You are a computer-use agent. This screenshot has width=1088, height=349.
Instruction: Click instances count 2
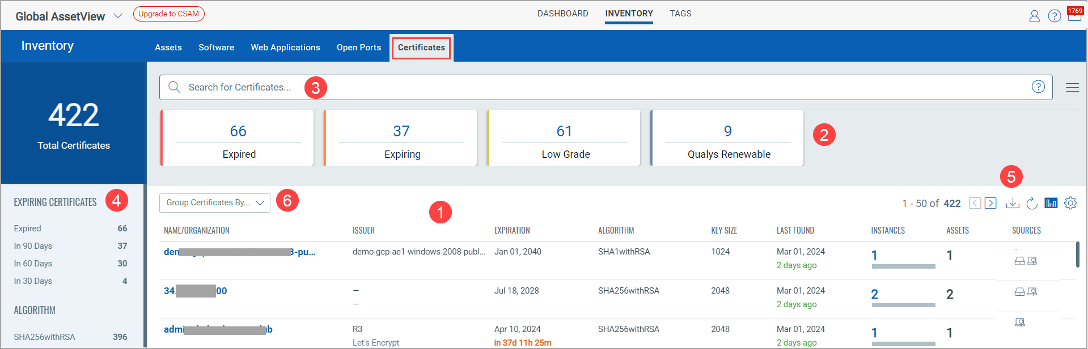pyautogui.click(x=875, y=294)
